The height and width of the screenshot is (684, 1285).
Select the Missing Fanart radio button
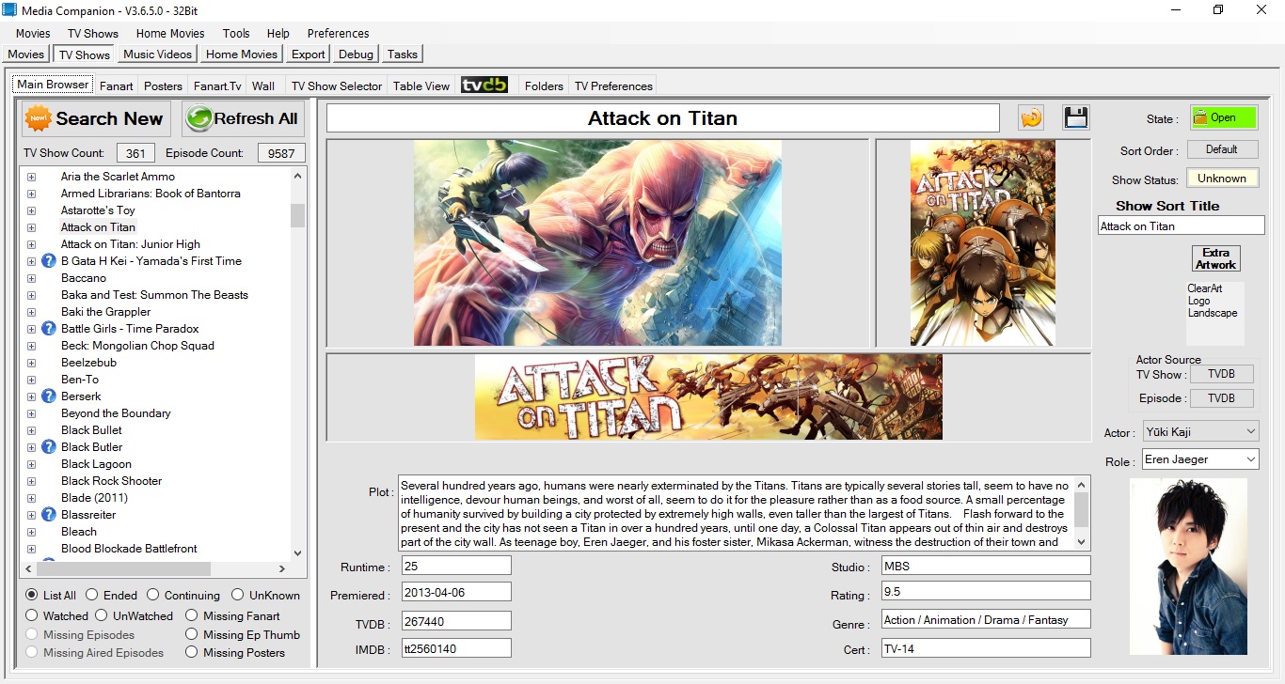[192, 615]
